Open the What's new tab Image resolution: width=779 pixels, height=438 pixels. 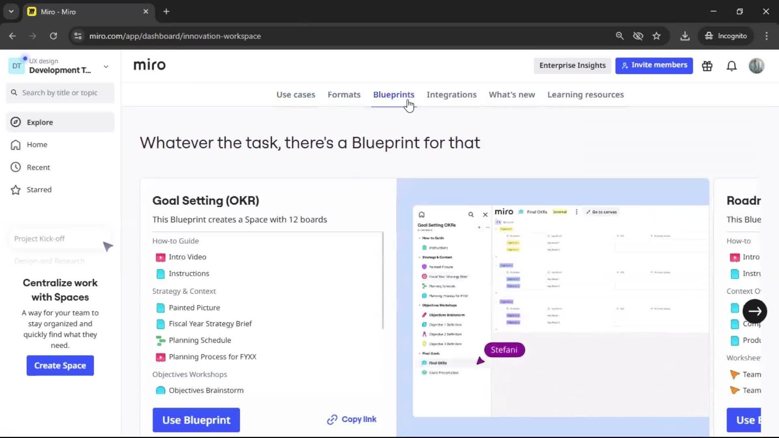click(x=512, y=94)
